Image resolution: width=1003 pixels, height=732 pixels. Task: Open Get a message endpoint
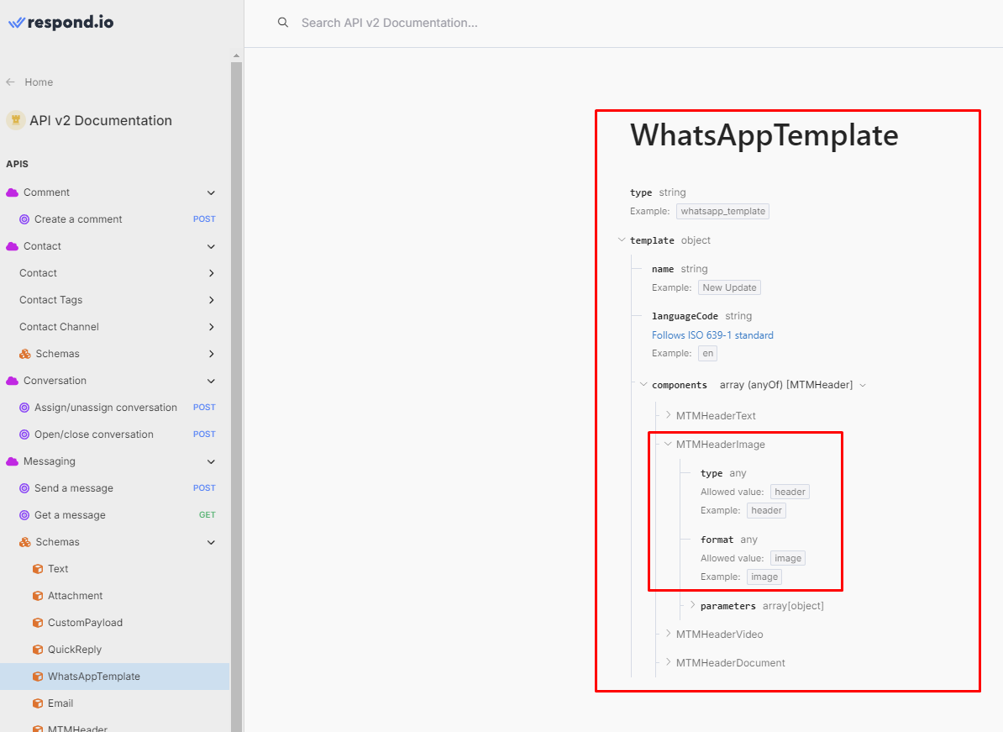[70, 515]
